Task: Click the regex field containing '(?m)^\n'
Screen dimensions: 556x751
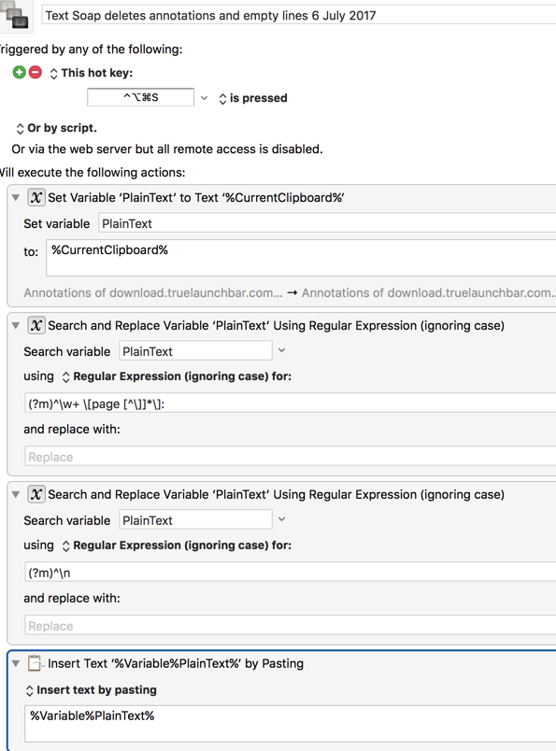Action: coord(291,573)
